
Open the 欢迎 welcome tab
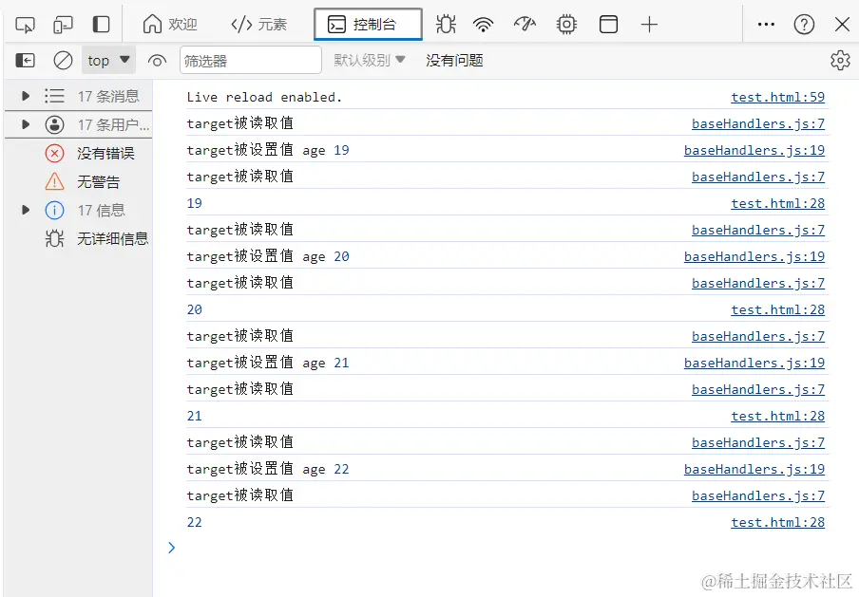[170, 25]
